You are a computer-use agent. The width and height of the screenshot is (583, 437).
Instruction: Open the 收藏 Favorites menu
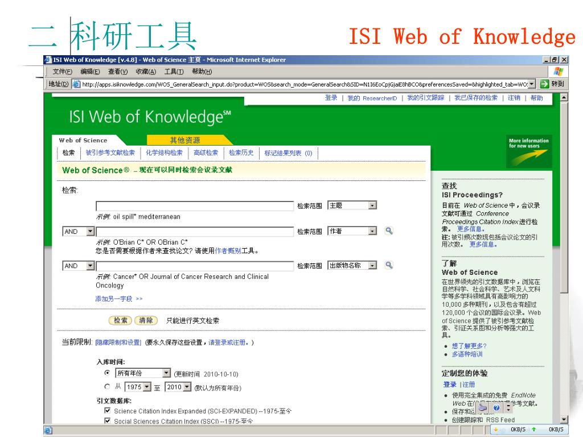[146, 71]
